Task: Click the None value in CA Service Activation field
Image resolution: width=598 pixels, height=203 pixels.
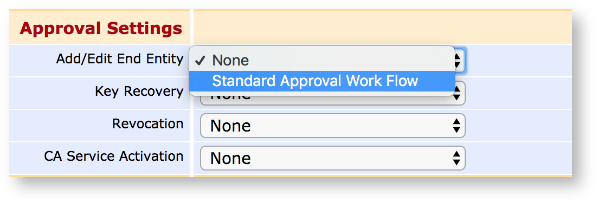Action: (x=230, y=159)
